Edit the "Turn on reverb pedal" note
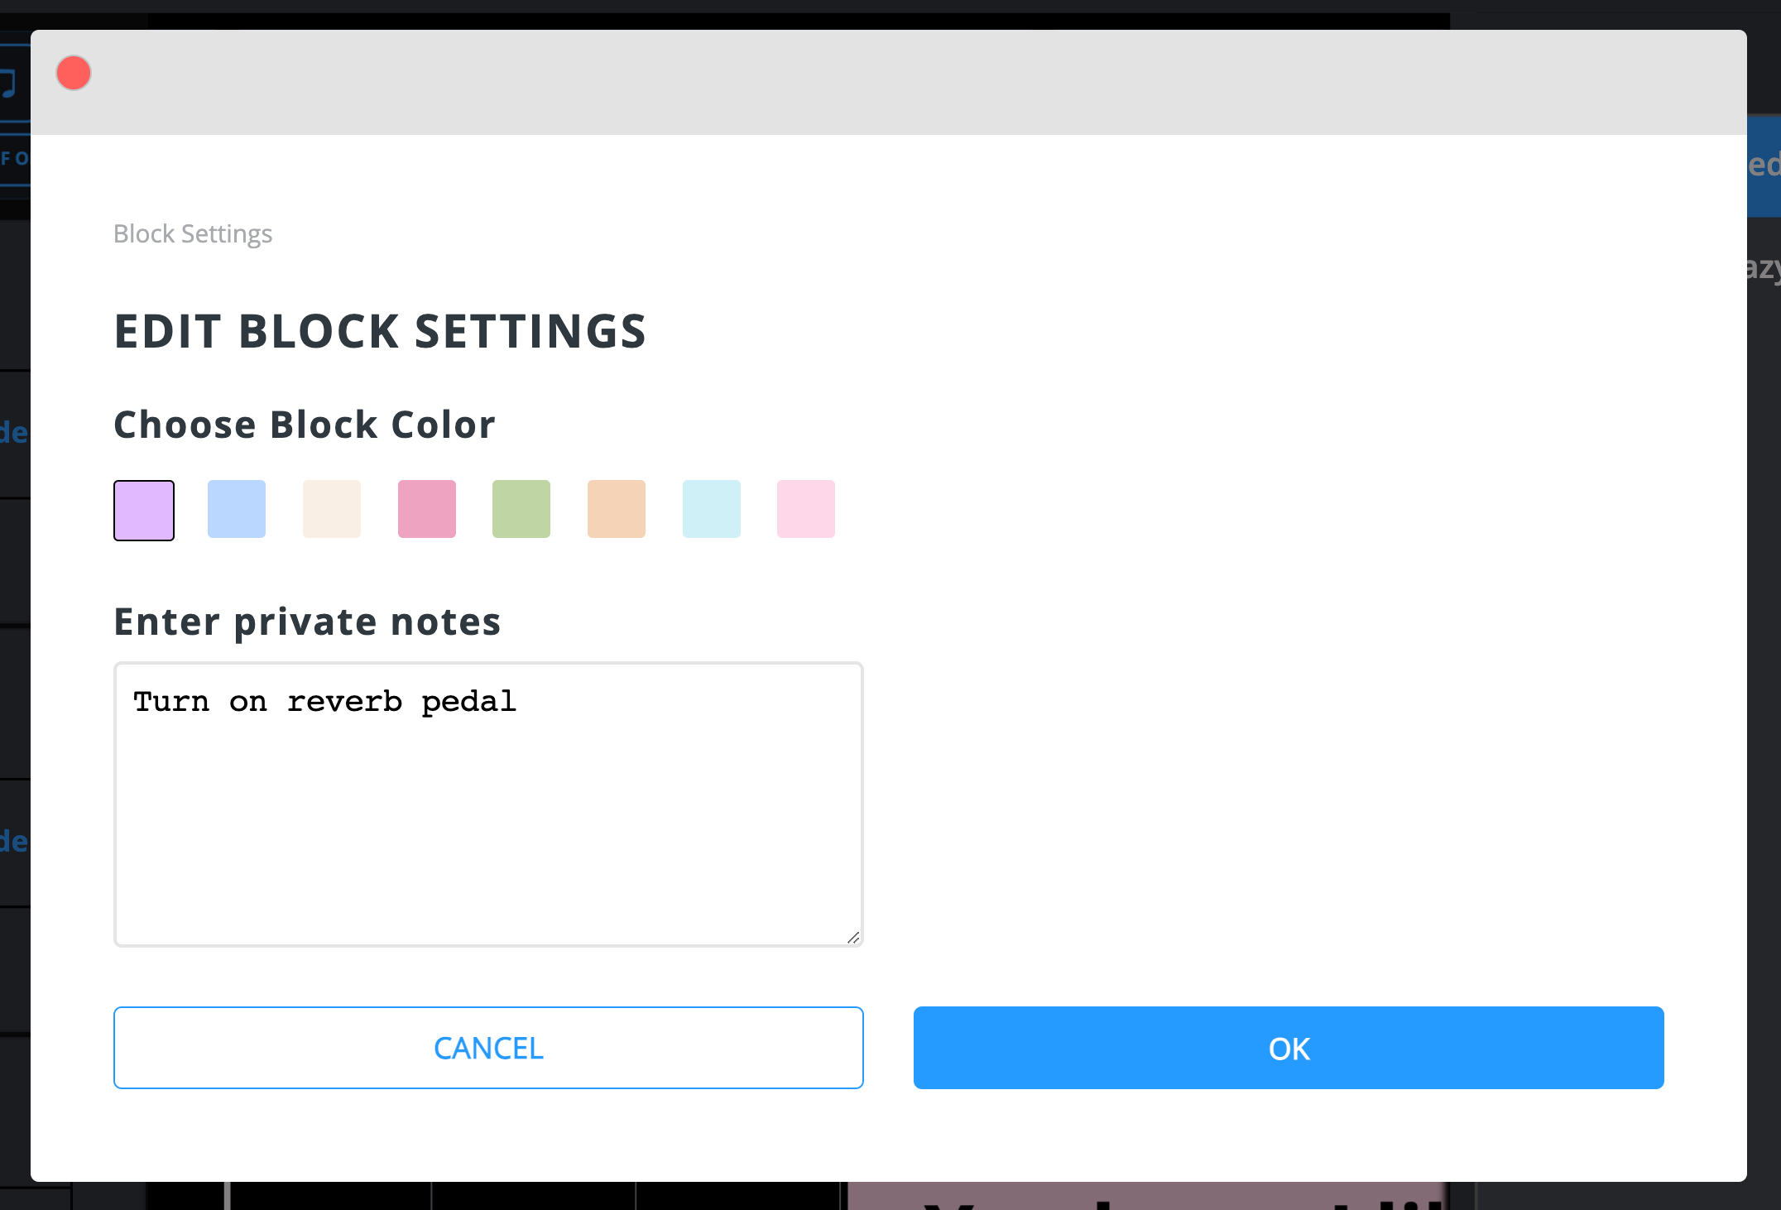The width and height of the screenshot is (1781, 1210). (x=324, y=701)
